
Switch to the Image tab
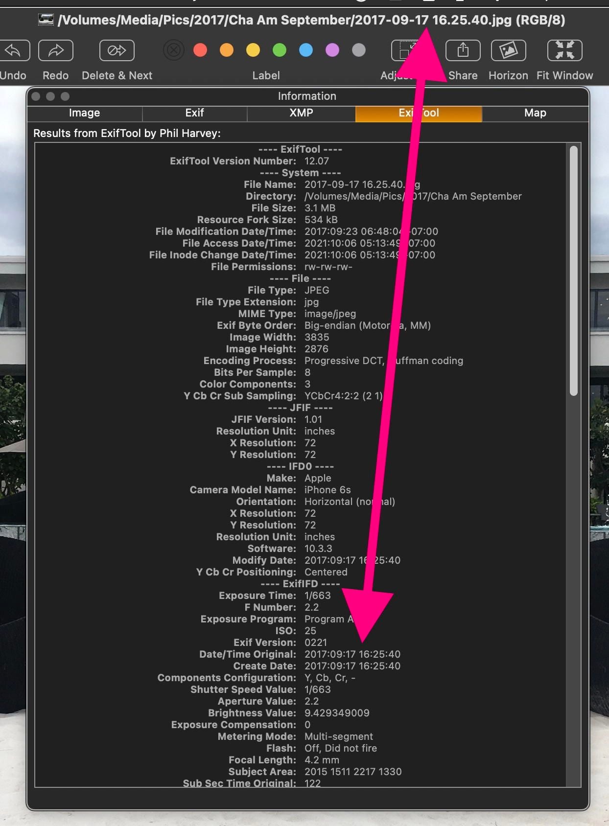click(x=84, y=113)
